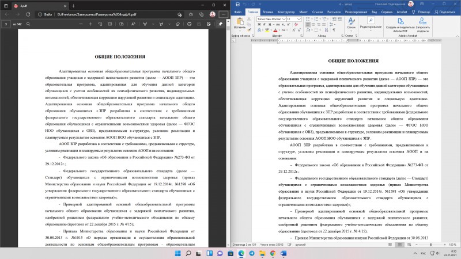Open the Edge favorites list

[191, 14]
